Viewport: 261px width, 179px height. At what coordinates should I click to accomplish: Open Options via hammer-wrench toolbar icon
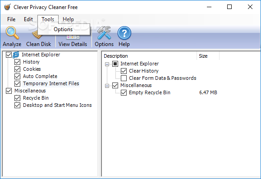click(104, 33)
